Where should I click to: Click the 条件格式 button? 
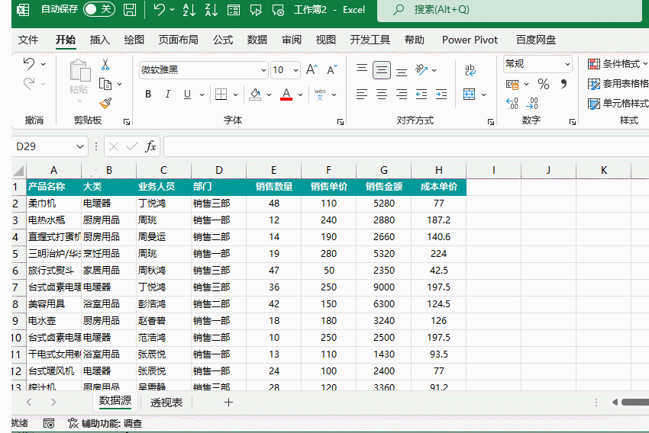617,64
